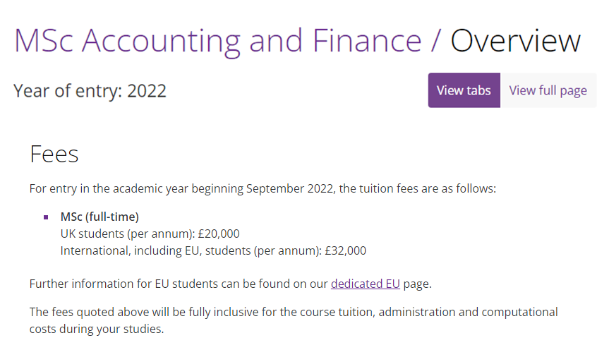Image resolution: width=609 pixels, height=345 pixels.
Task: Open the dedicated EU link
Action: 366,284
